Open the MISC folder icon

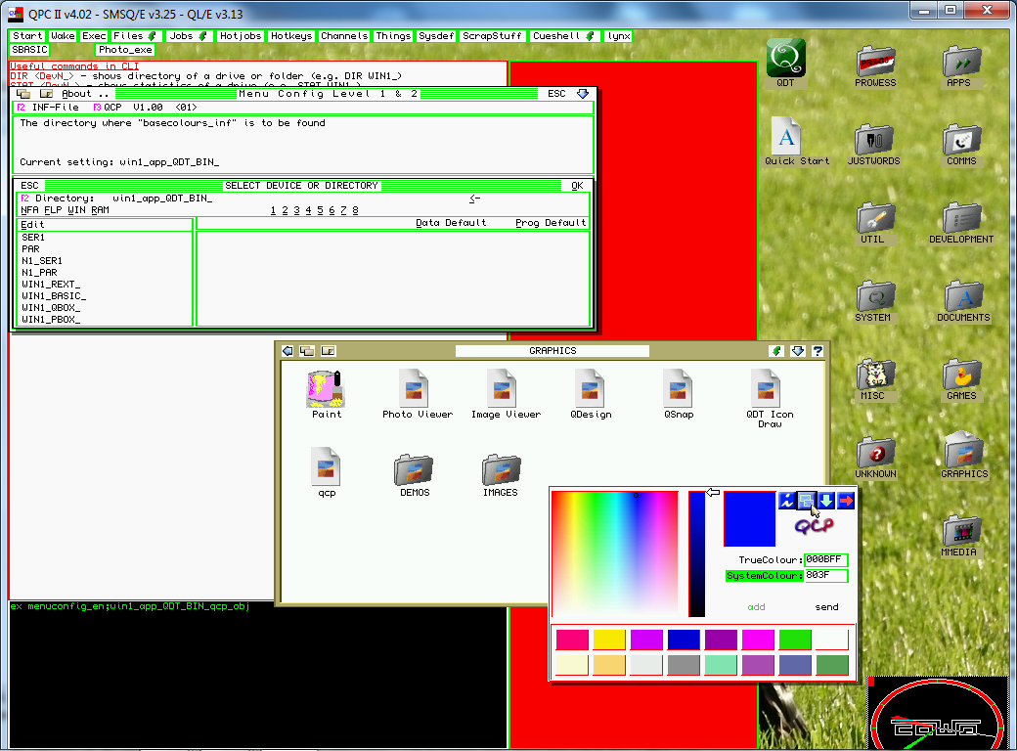[875, 375]
